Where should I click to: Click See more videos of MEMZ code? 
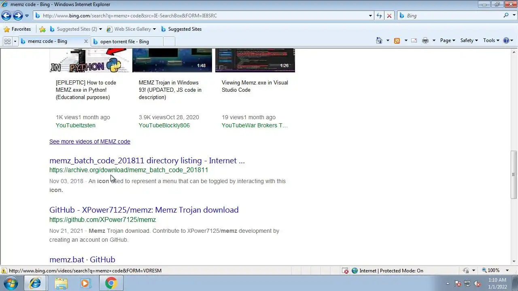click(90, 141)
